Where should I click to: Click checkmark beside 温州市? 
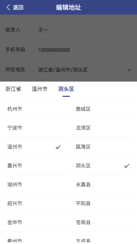[x=58, y=147]
